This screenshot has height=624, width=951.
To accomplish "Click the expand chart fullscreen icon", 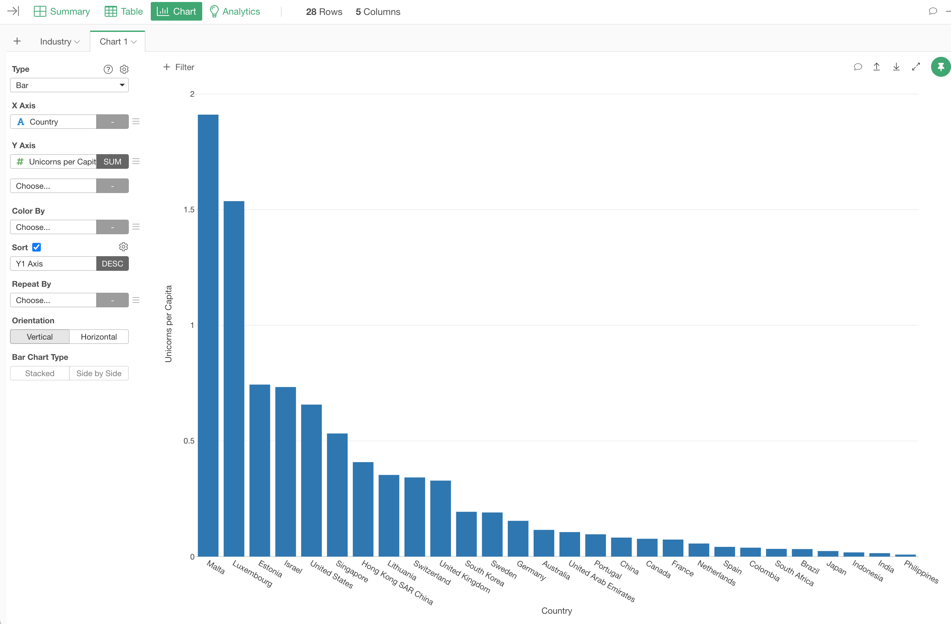I will 916,67.
